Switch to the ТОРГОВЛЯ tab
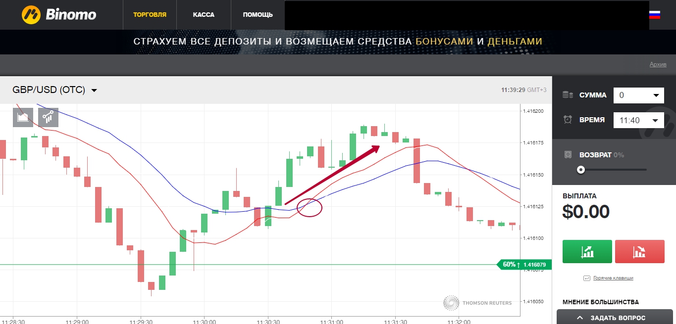 click(150, 15)
